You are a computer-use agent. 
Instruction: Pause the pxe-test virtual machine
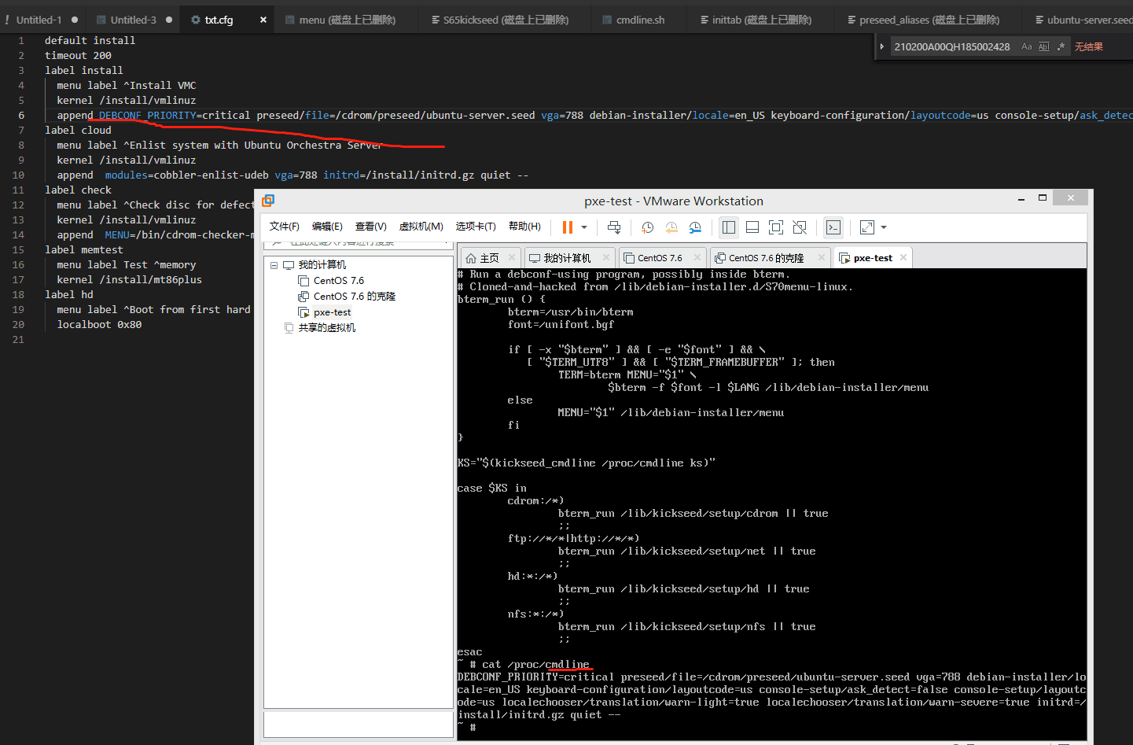coord(567,227)
